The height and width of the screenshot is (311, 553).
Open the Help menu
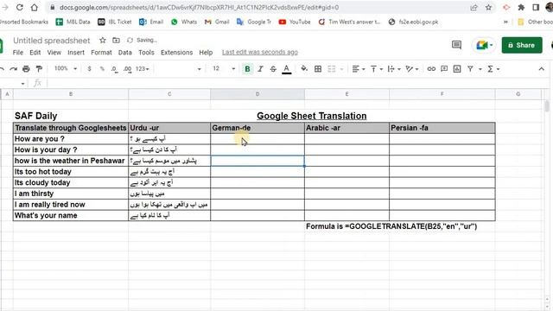click(x=206, y=53)
